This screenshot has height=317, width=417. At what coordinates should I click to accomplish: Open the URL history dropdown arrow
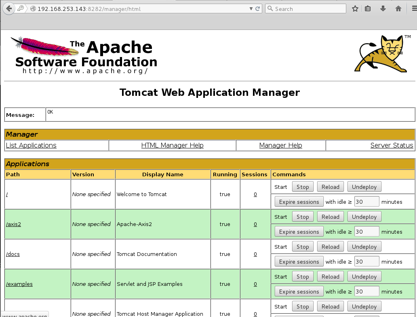click(x=251, y=8)
